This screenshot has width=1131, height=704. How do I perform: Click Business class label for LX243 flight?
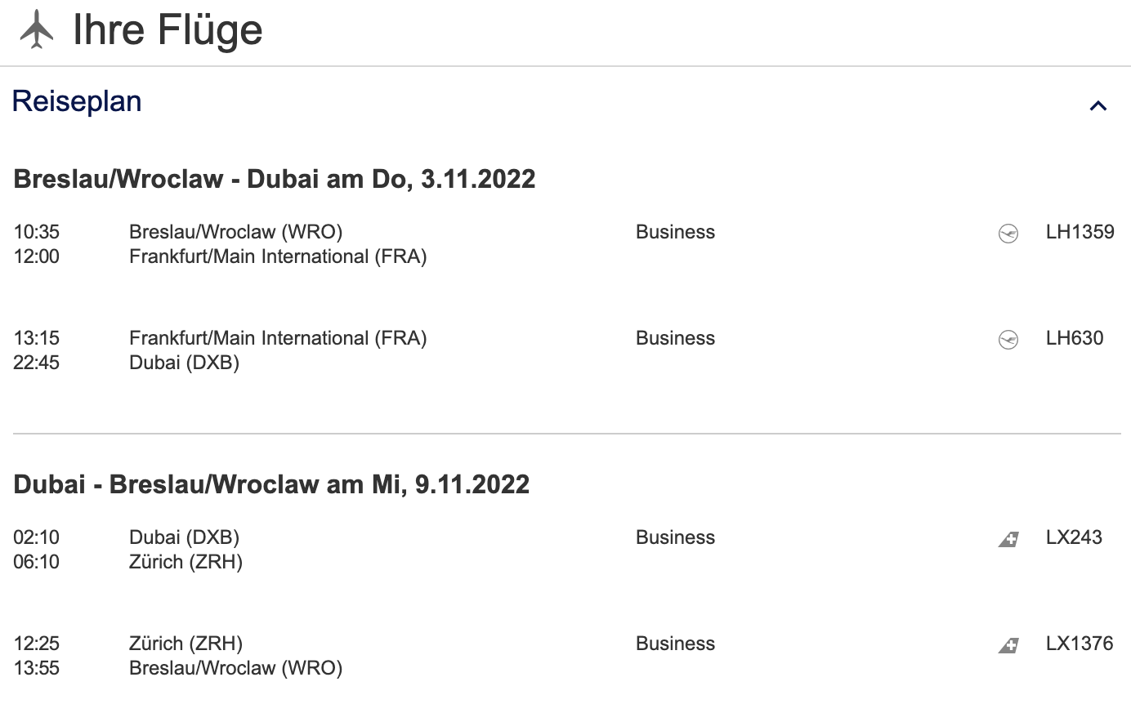pos(675,537)
